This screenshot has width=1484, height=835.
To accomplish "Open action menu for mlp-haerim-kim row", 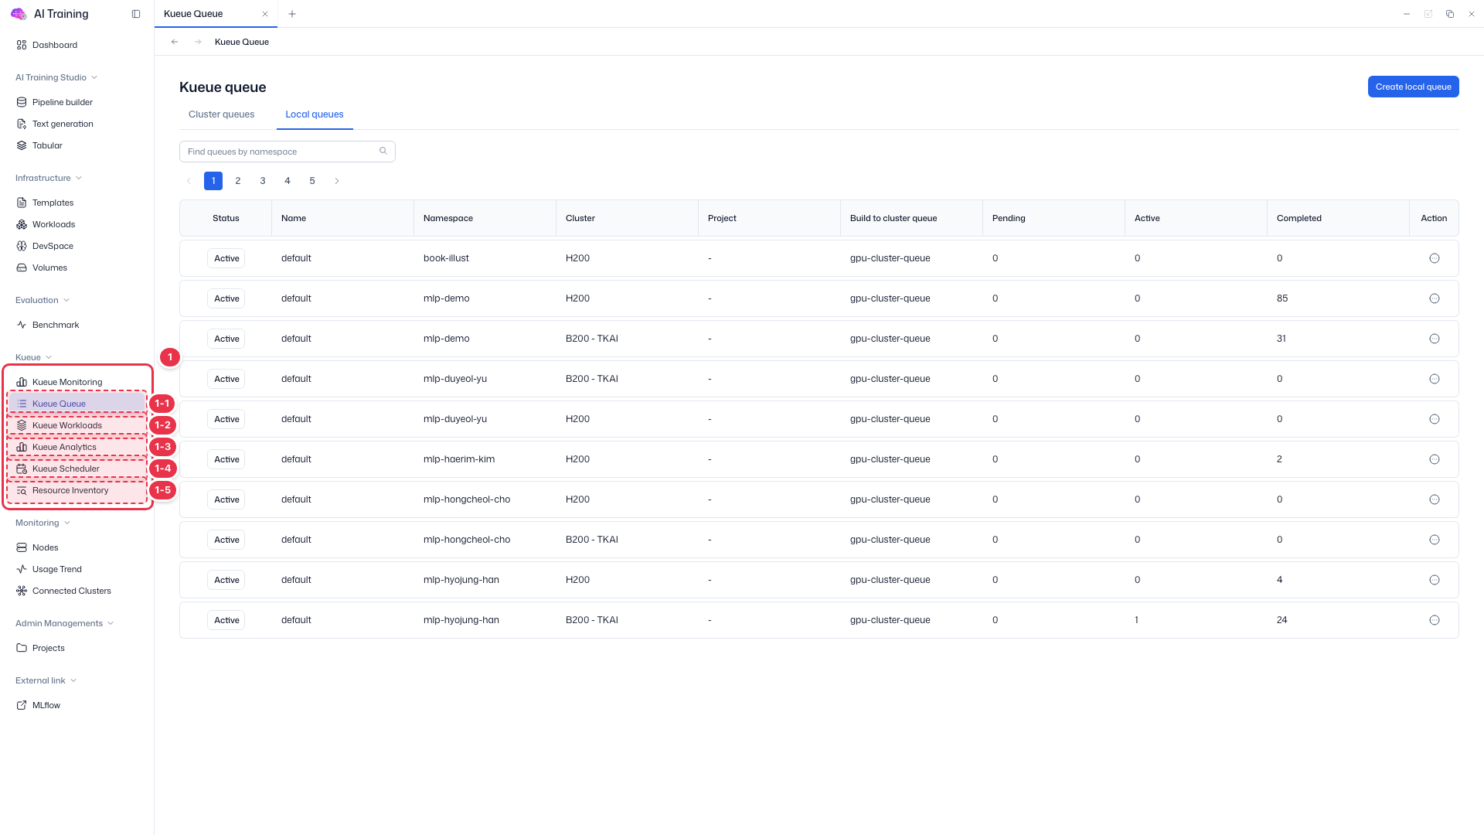I will tap(1435, 459).
